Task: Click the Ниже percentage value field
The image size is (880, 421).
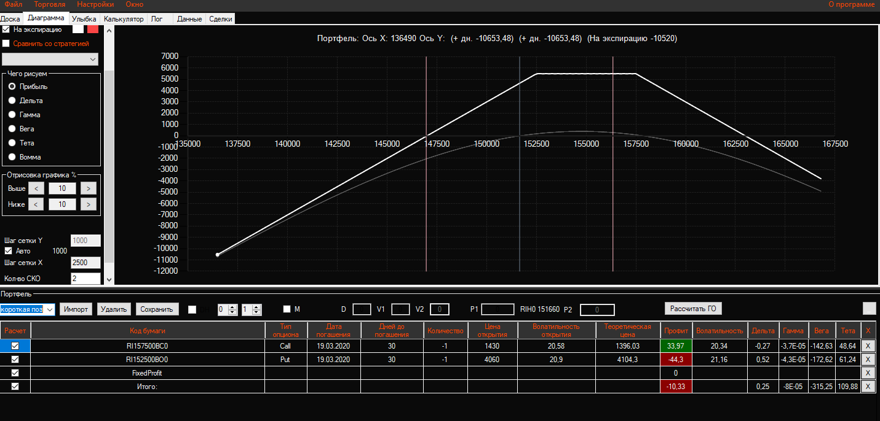Action: point(62,204)
